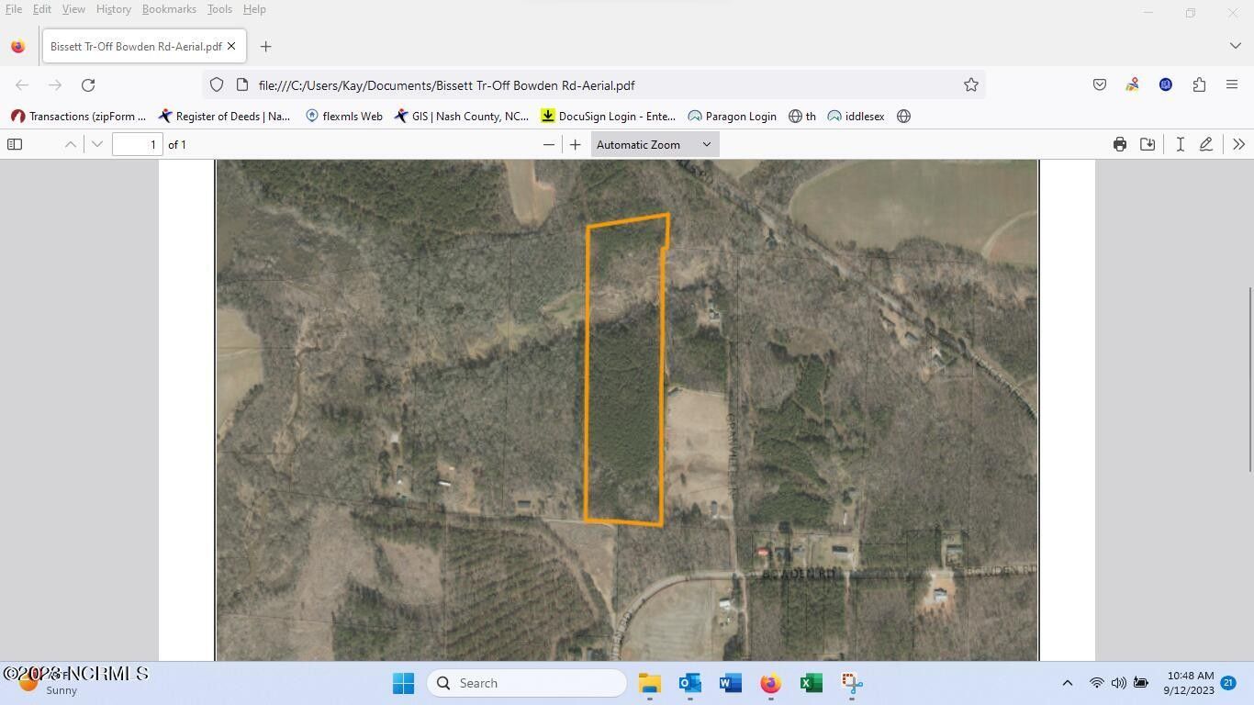Open the DocuSign Login bookmark

(608, 116)
